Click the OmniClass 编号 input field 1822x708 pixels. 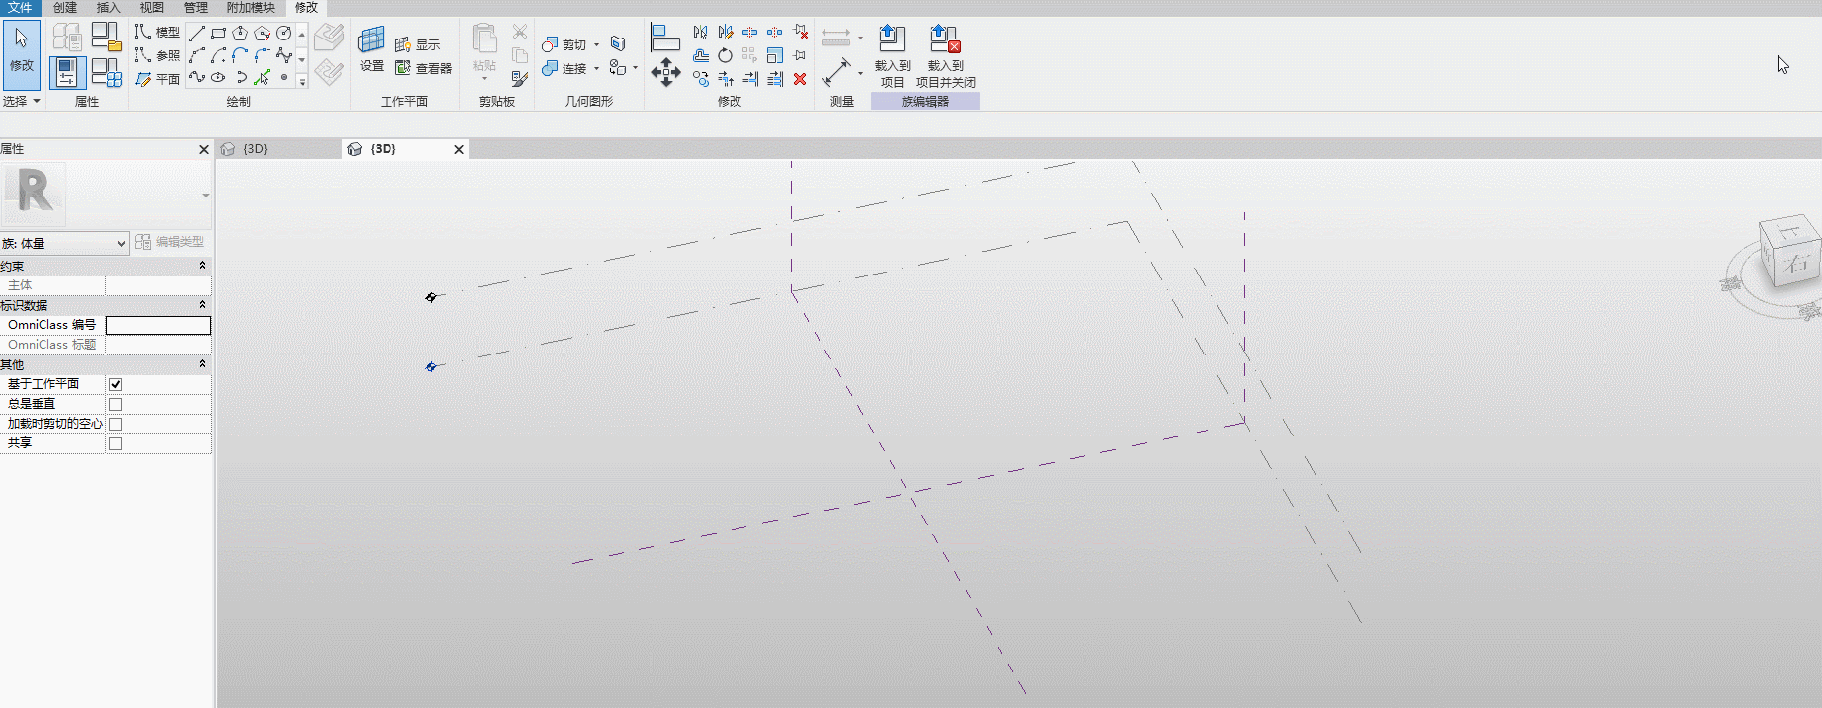(x=158, y=325)
